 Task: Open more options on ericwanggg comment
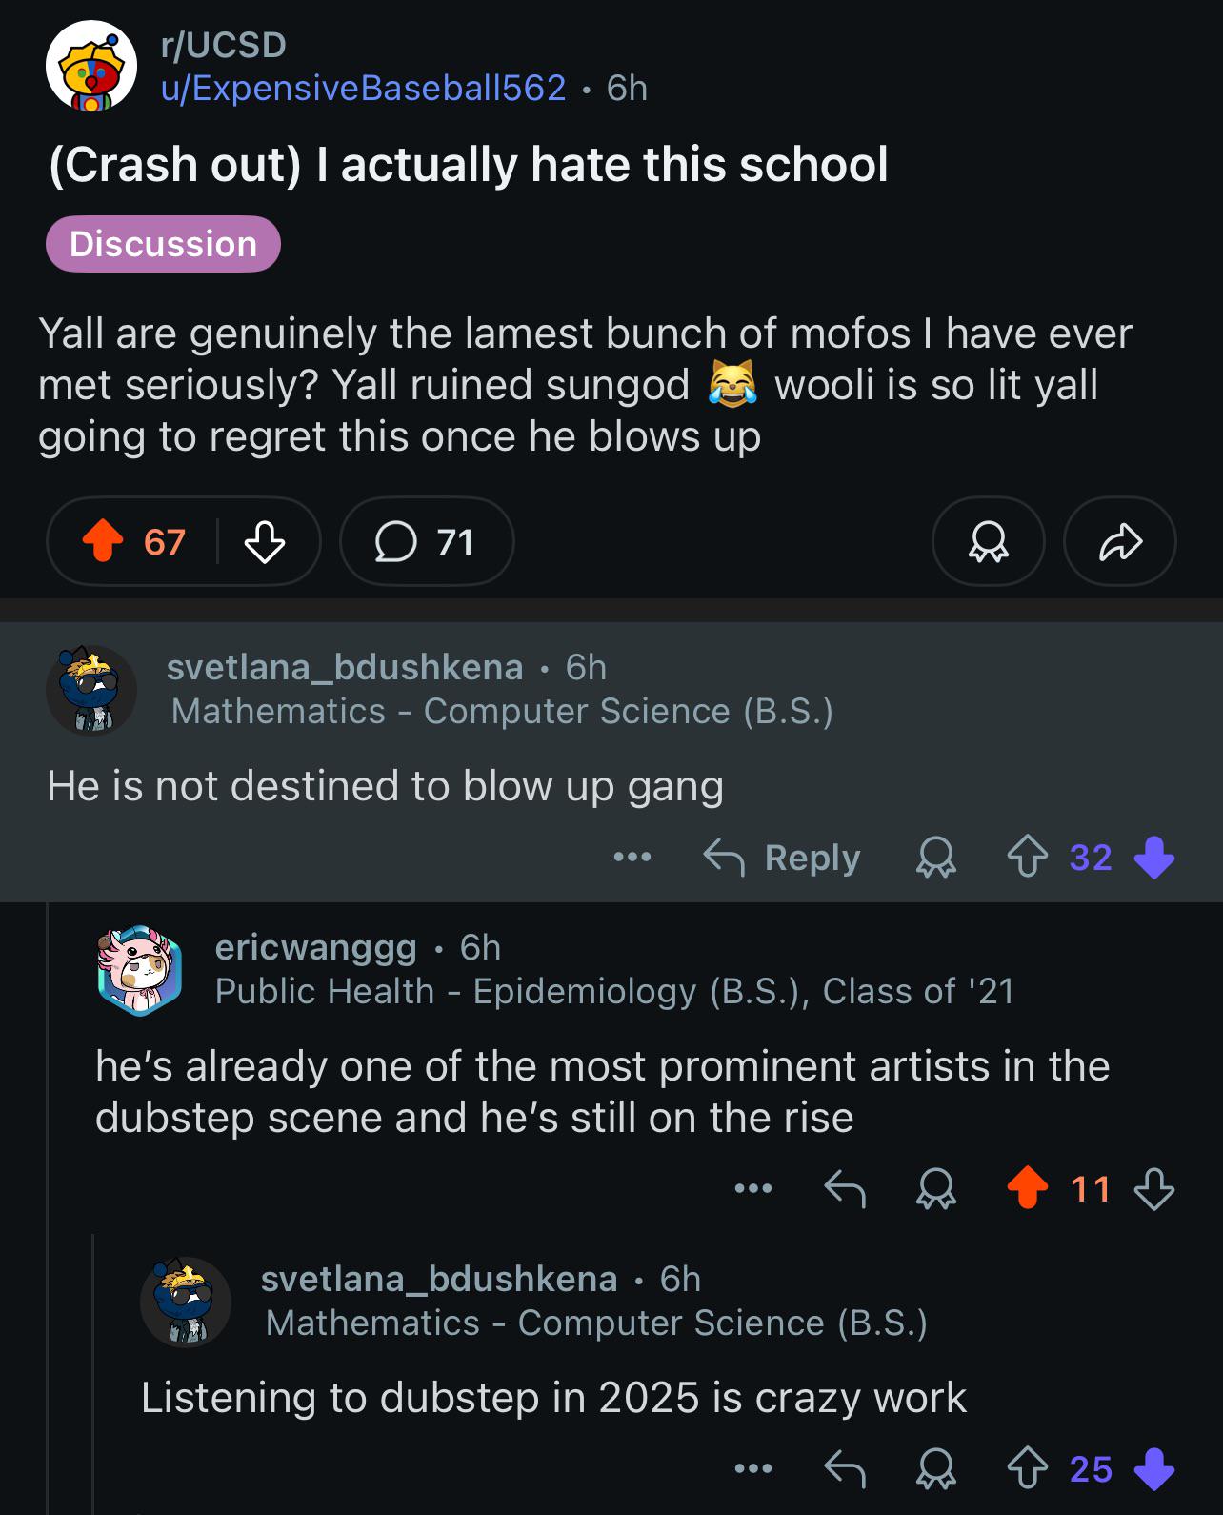(752, 1188)
